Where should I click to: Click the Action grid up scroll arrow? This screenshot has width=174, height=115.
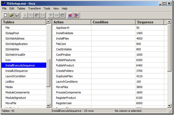[169, 22]
